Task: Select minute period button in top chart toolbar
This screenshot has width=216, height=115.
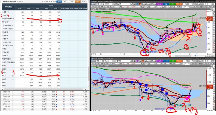Action: [150, 4]
